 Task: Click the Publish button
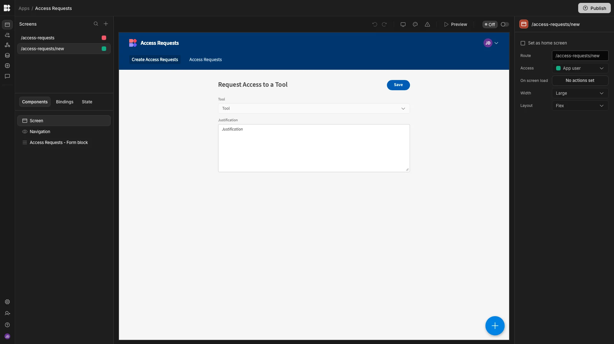coord(594,8)
